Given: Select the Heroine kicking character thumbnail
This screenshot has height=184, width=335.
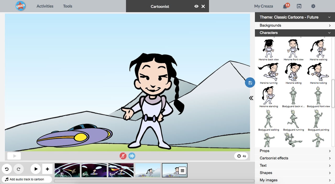Looking at the screenshot, I should click(318, 74).
